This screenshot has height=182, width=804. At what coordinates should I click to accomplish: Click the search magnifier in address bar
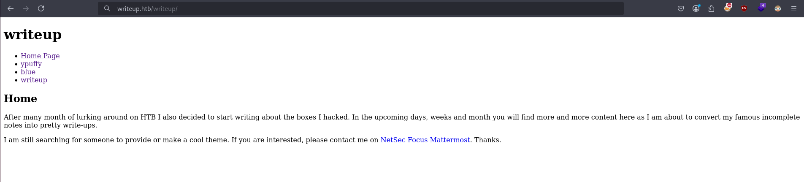pos(107,8)
